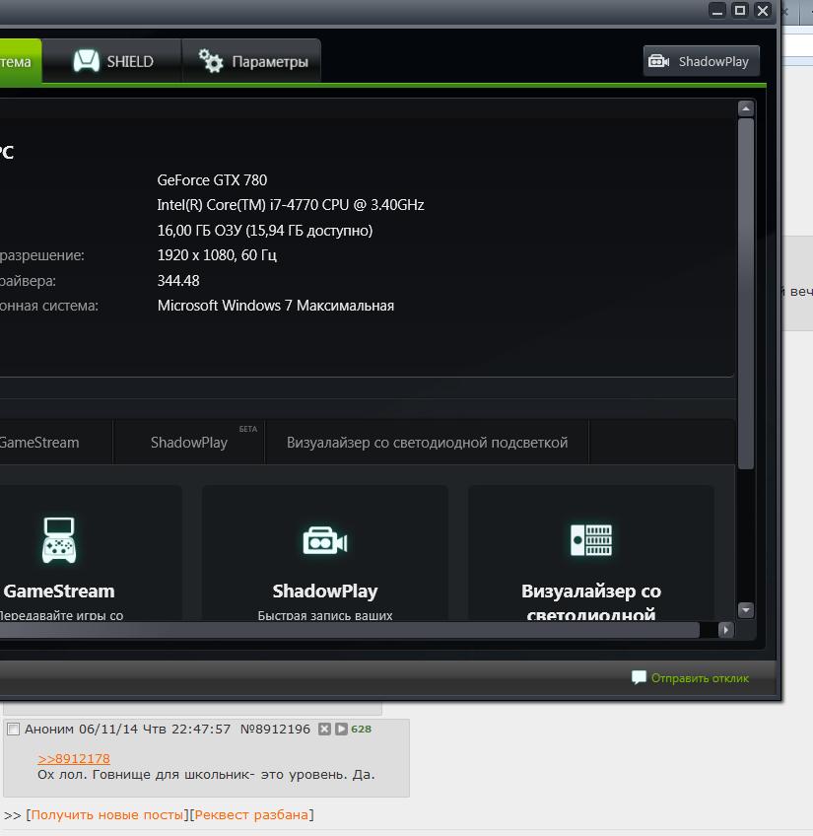
Task: Click the play-arrow icon on post №8912196
Action: (341, 729)
